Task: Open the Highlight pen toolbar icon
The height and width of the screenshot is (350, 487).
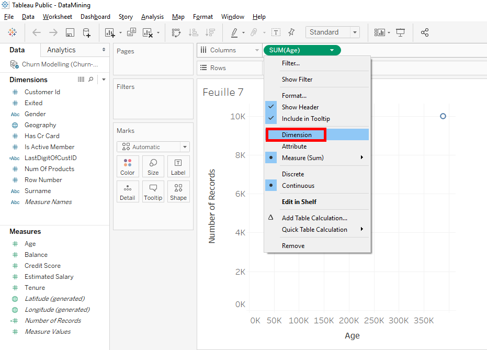Action: (x=235, y=32)
